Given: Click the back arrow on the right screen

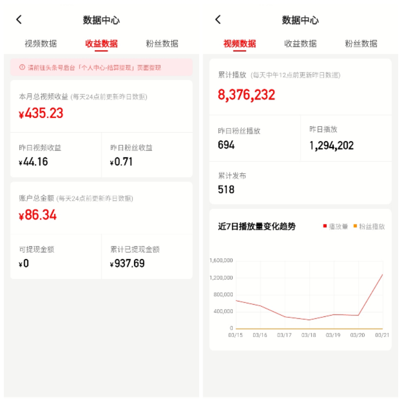Looking at the screenshot, I should 218,20.
